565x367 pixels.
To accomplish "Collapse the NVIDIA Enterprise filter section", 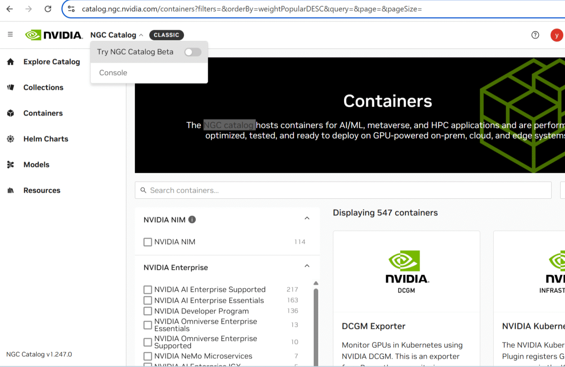I will [307, 266].
